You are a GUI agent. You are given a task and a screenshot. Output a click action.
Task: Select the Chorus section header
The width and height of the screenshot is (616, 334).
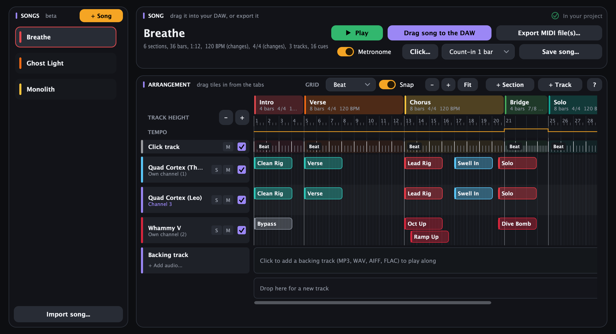[x=454, y=105]
